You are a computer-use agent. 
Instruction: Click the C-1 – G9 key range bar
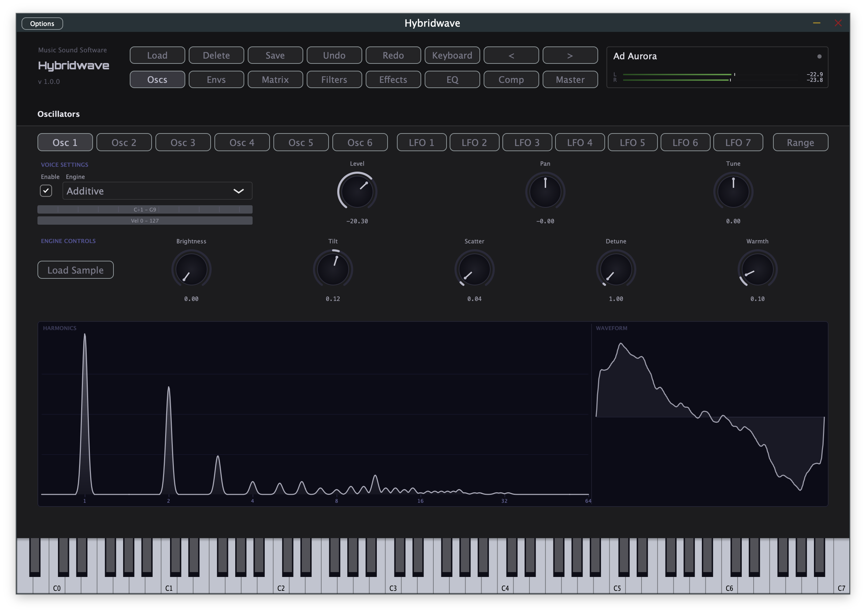[145, 209]
